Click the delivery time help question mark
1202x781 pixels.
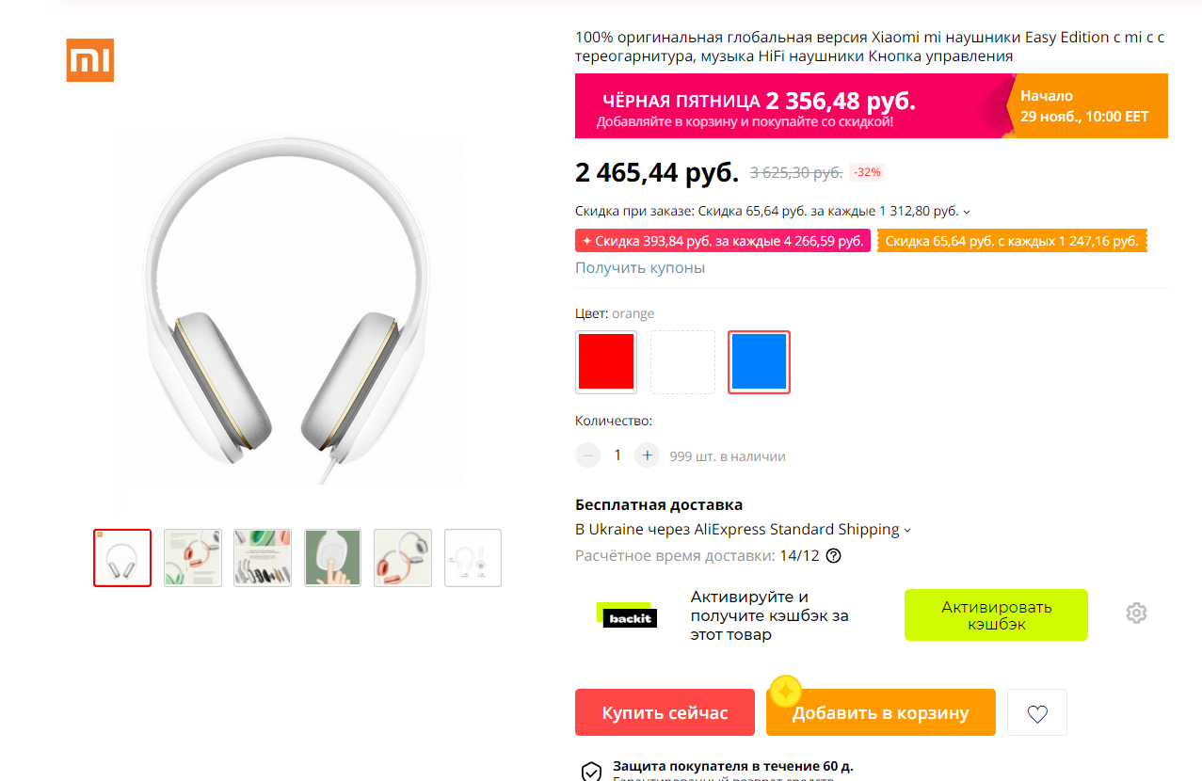(833, 555)
